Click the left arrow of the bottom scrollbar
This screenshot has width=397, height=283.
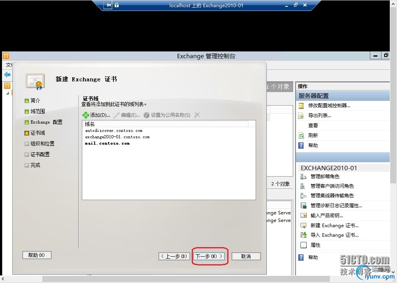pos(3,279)
